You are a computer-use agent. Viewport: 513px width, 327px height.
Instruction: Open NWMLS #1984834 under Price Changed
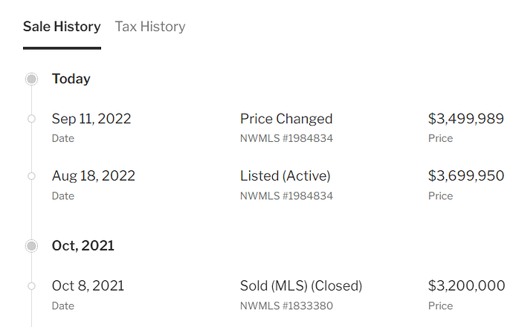coord(286,138)
